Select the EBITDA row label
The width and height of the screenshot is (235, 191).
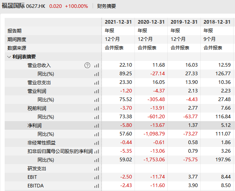point(35,186)
